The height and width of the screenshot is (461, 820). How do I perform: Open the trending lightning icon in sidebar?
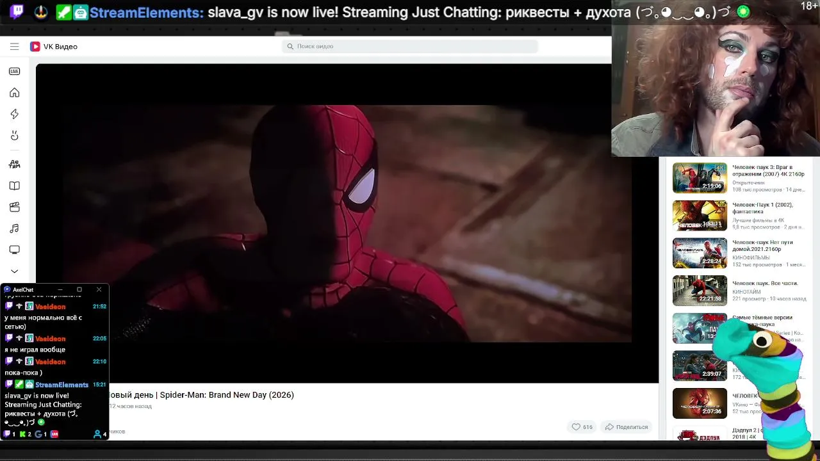14,114
